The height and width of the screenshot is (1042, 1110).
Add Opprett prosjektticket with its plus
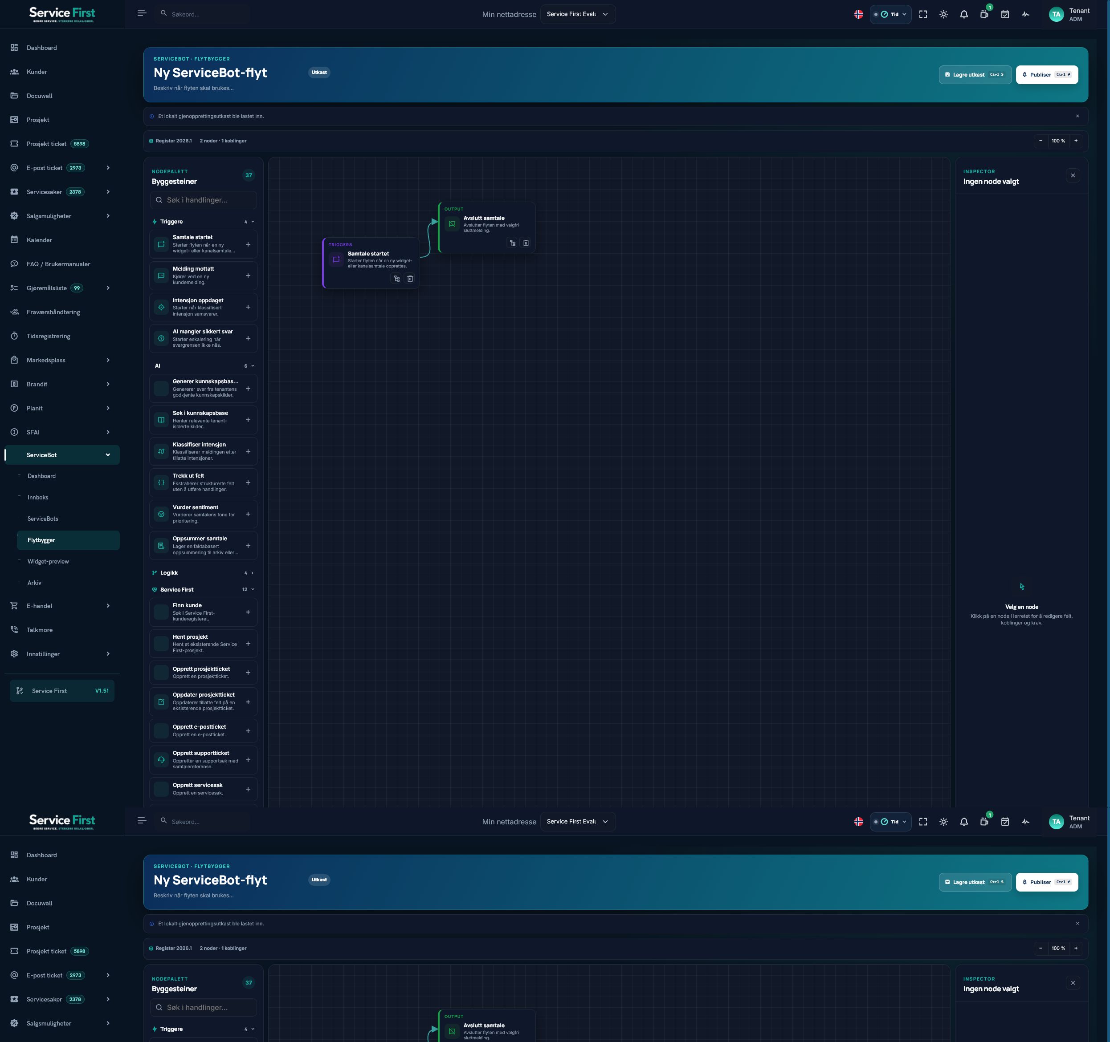pos(248,673)
